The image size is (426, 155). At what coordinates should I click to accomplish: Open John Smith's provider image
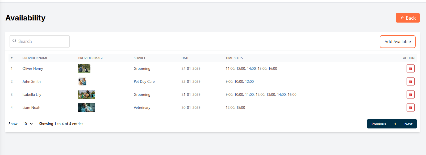[82, 81]
